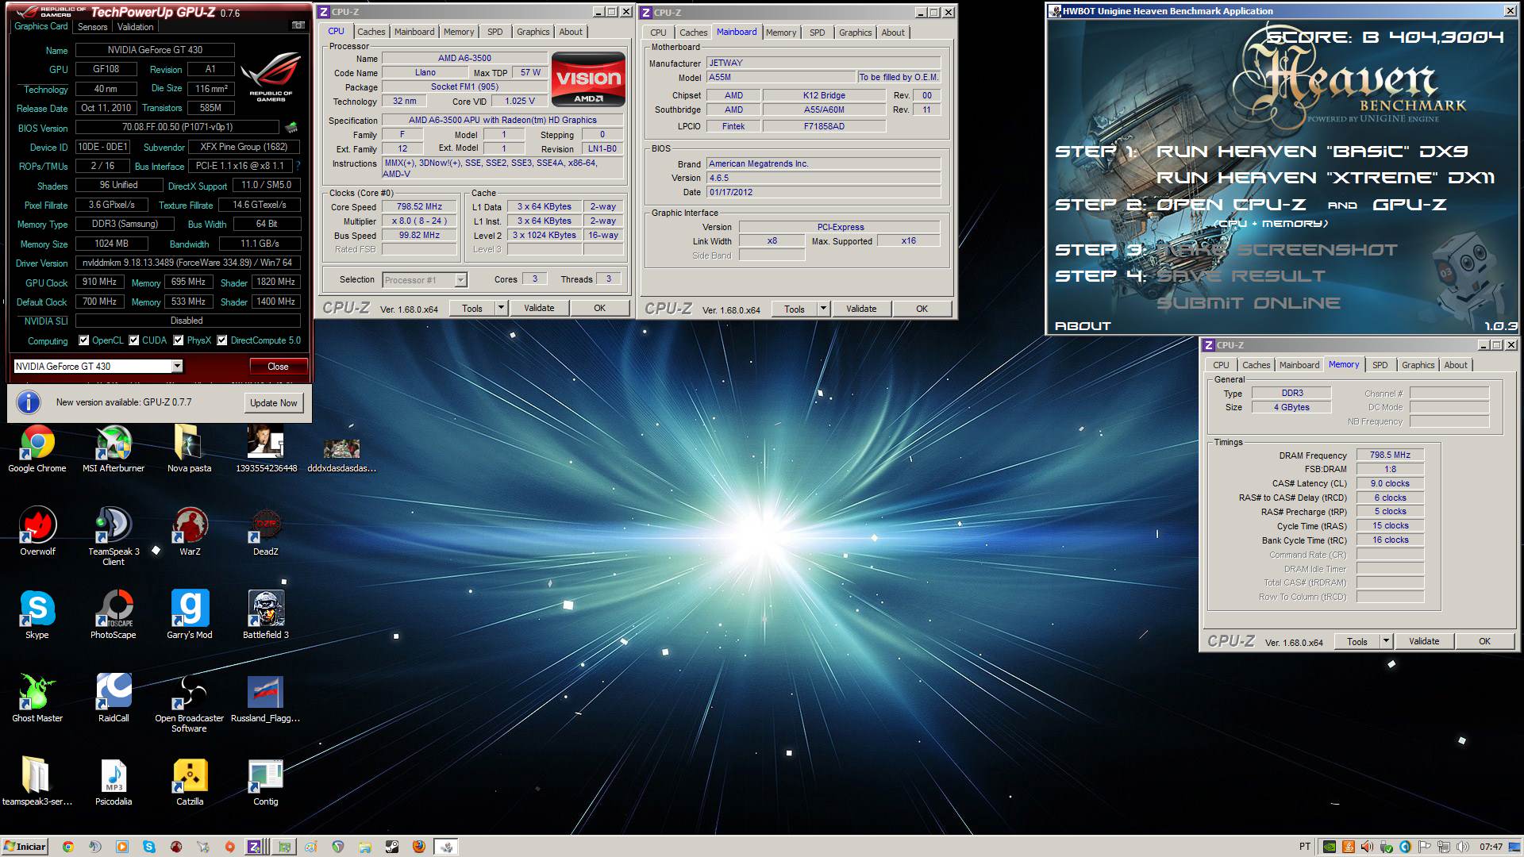Open Contig desktop shortcut

(x=266, y=782)
